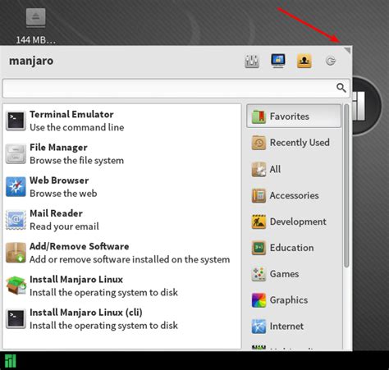Start Install Manjaro Linux (cli) entry
This screenshot has height=370, width=389.
pyautogui.click(x=121, y=318)
